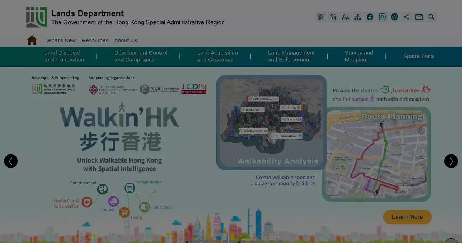Click the Survey & Mapping Office logo
The height and width of the screenshot is (243, 462).
click(x=54, y=89)
